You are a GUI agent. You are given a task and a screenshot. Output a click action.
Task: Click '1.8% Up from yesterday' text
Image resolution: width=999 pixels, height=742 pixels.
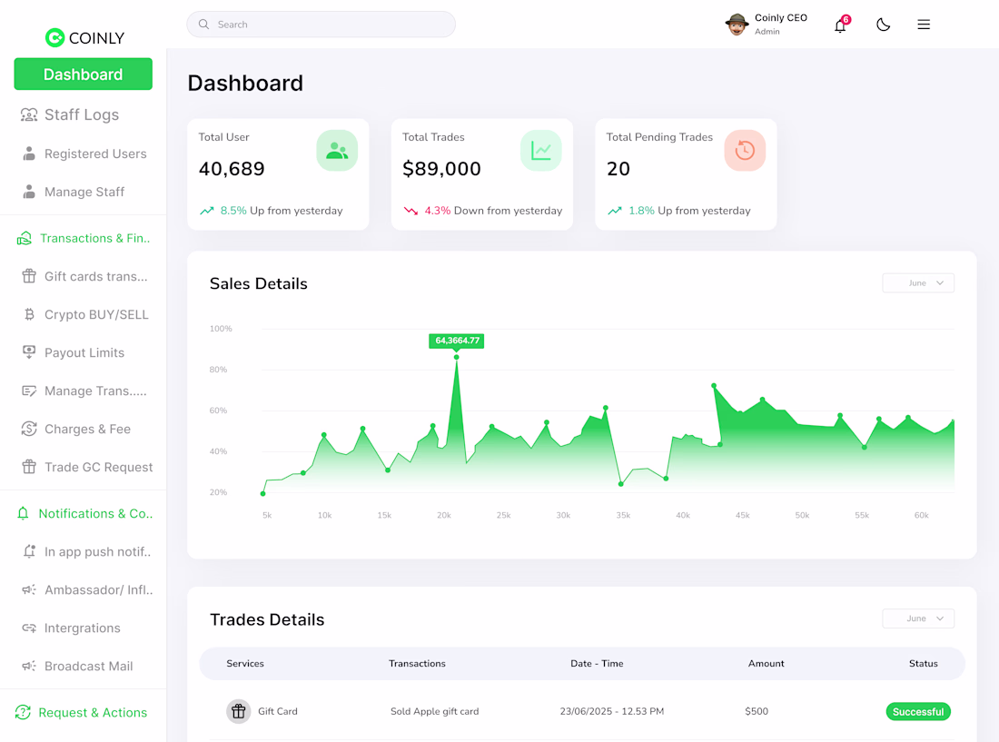[x=689, y=211]
